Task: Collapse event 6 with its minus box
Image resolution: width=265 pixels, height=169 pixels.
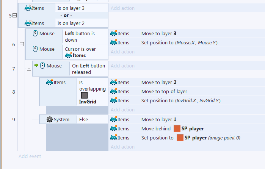Action: (22, 44)
